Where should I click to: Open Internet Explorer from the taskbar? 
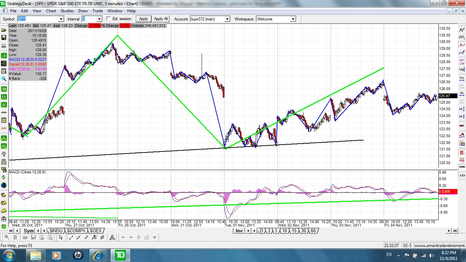coord(98,255)
